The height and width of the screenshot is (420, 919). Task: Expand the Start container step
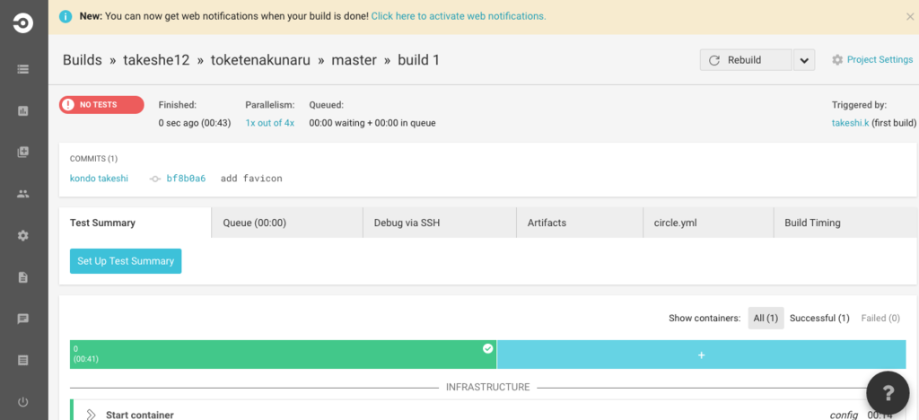[x=91, y=415]
